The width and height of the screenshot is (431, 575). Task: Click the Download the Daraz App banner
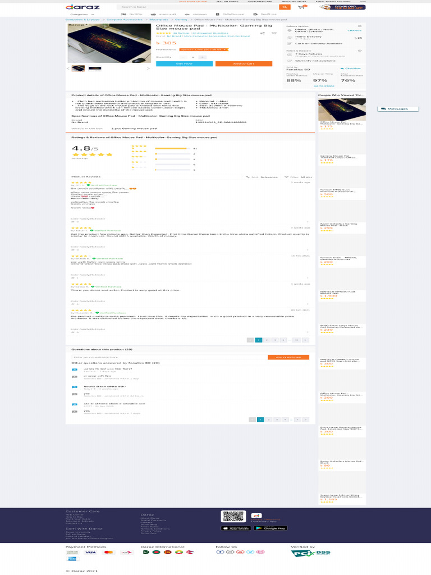tap(342, 7)
